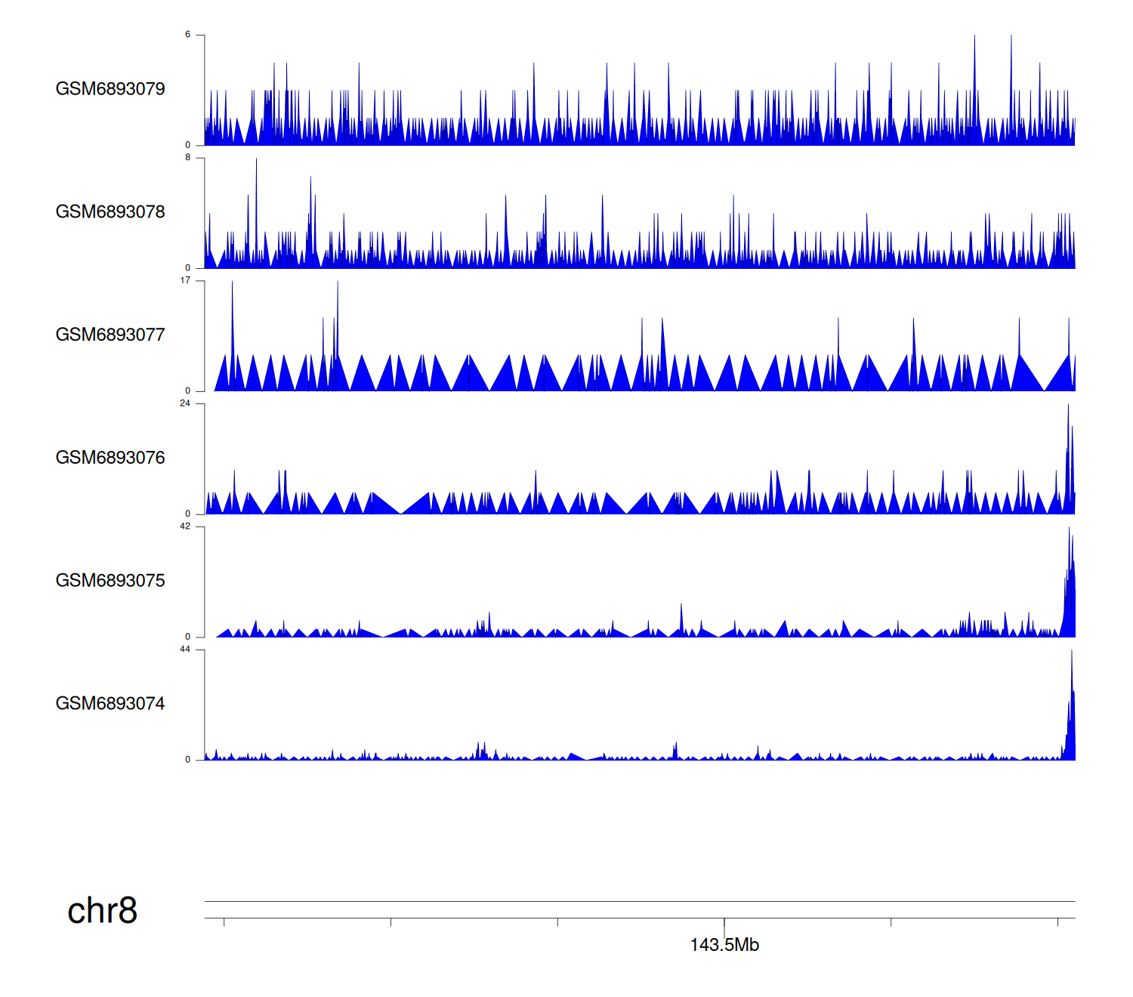Click y-axis maximum value 24 on GSM6893076

click(x=186, y=403)
